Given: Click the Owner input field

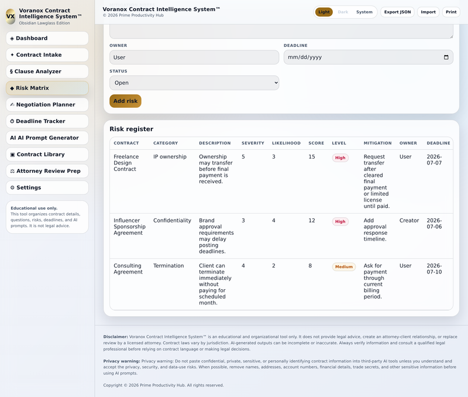Looking at the screenshot, I should coord(194,57).
